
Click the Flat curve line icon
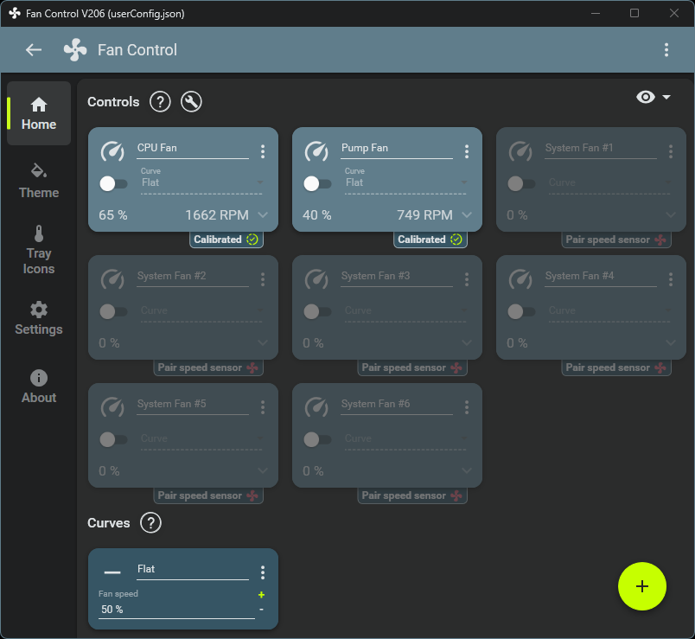(x=112, y=572)
